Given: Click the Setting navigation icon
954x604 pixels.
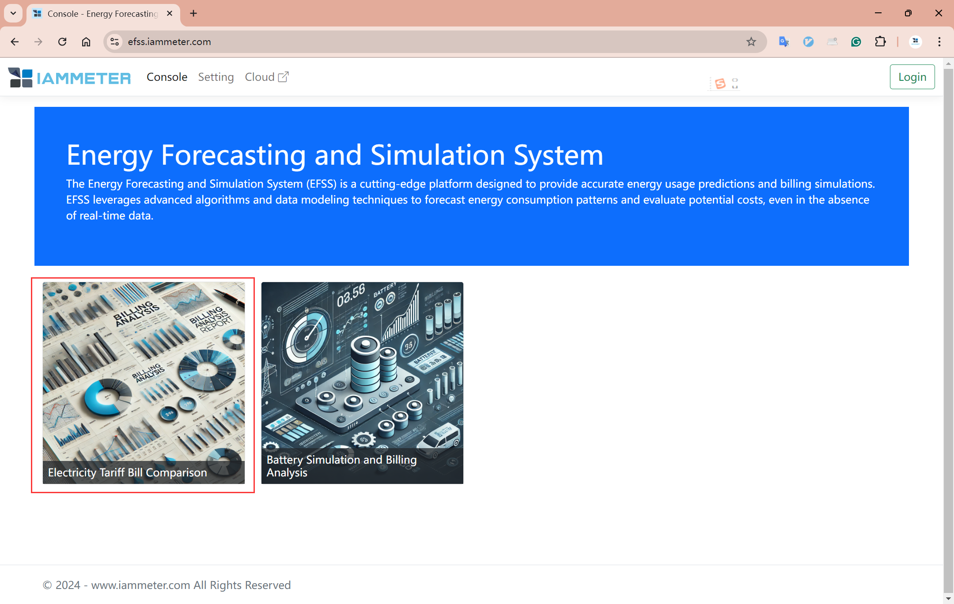Looking at the screenshot, I should coord(216,77).
